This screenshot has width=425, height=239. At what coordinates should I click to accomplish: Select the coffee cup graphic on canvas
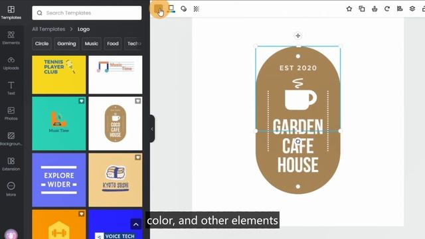300,94
